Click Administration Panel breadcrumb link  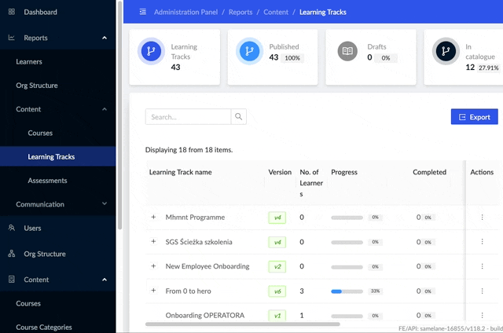187,13
